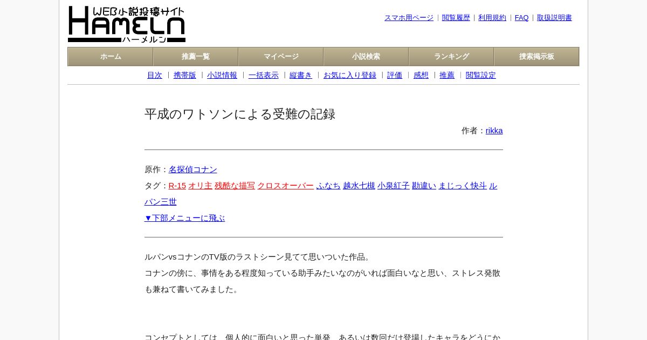The image size is (647, 340).
Task: Click お気に入り登録 to add favorite
Action: (350, 76)
